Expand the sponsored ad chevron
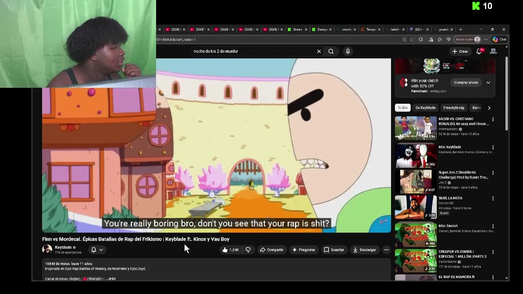Screen dimensions: 523x294 point(488,82)
